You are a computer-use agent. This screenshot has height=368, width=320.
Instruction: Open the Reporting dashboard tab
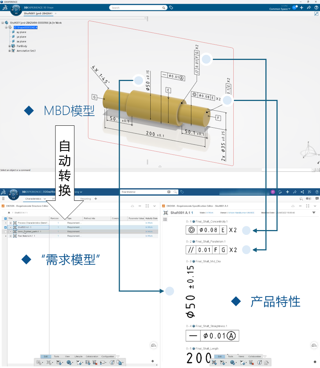[86, 199]
